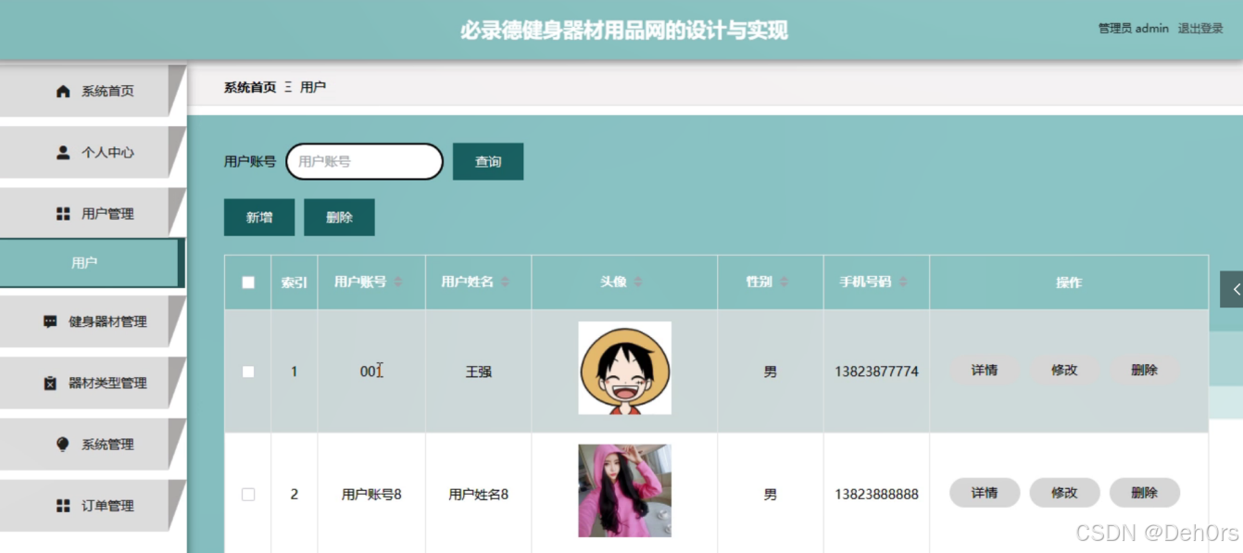This screenshot has height=553, width=1243.
Task: Click the 退出登录 link
Action: 1200,29
